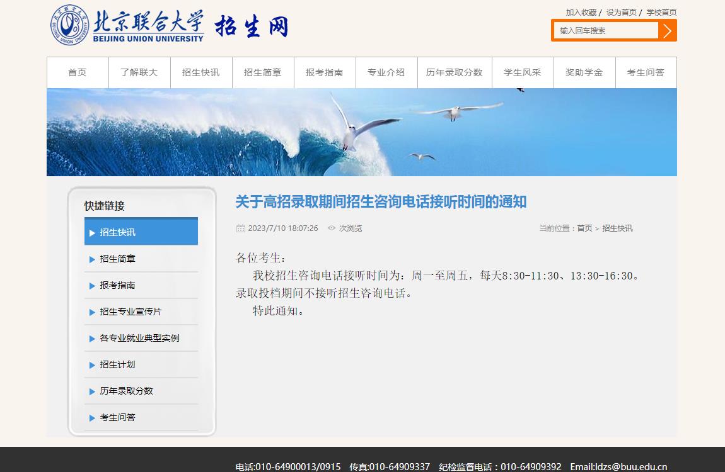Click the 学校首页 link
The image size is (725, 472).
pyautogui.click(x=661, y=13)
